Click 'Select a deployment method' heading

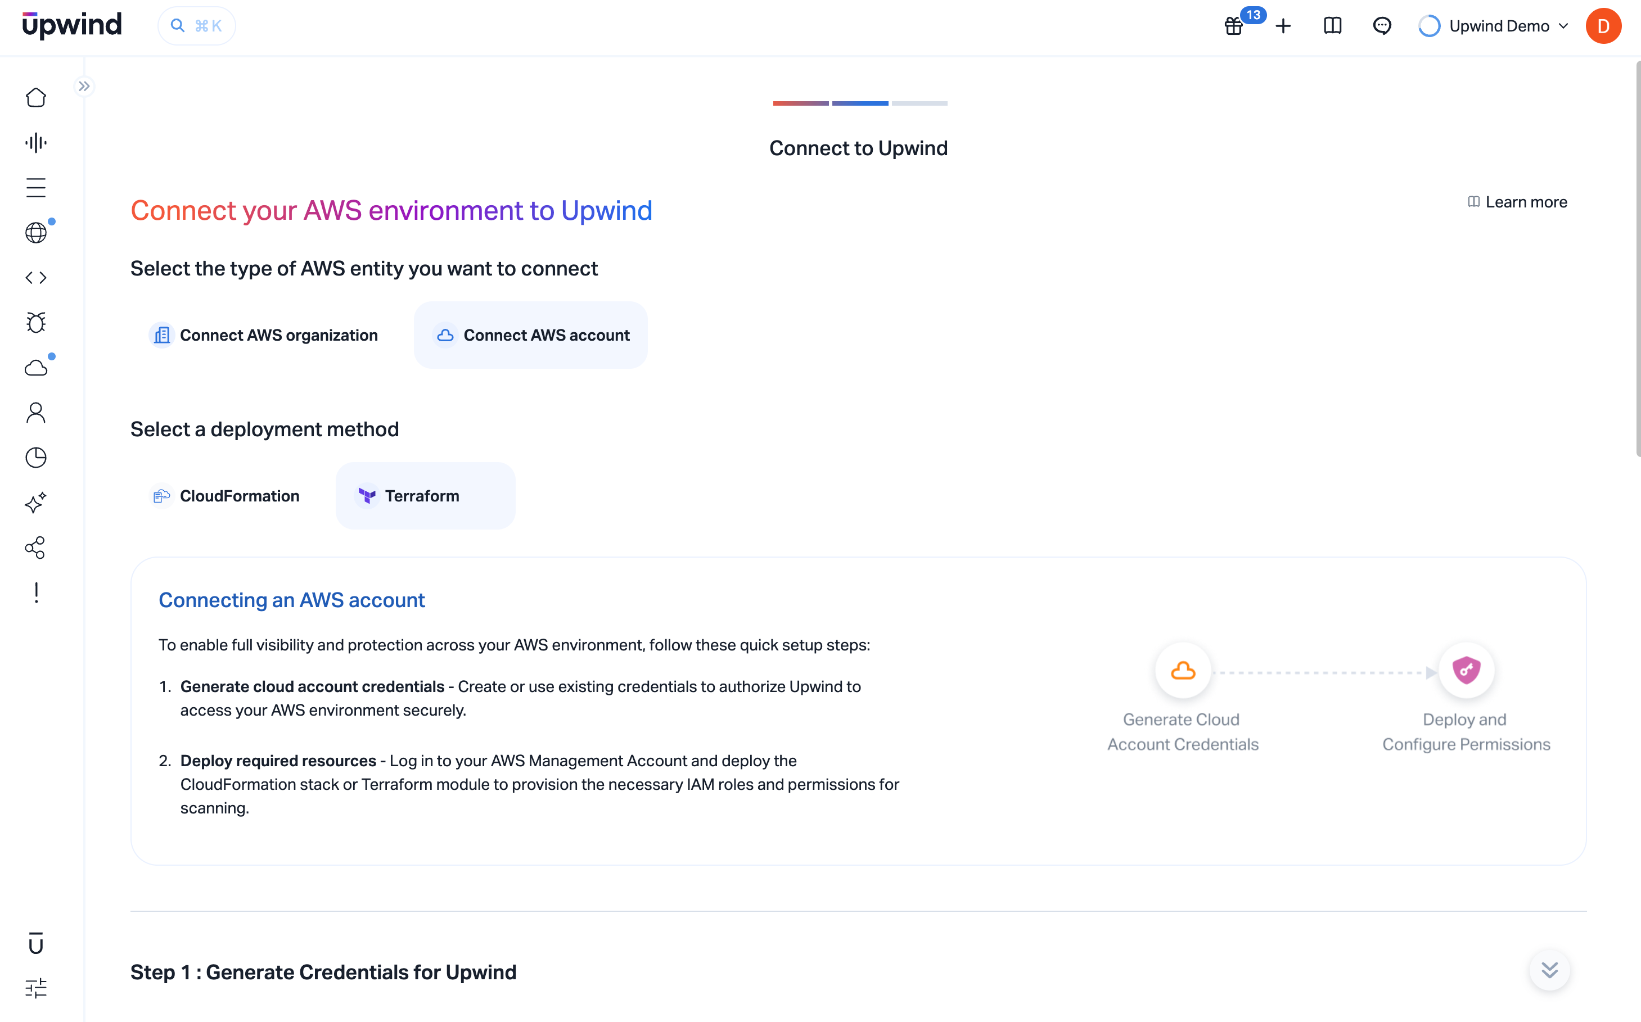pos(264,429)
